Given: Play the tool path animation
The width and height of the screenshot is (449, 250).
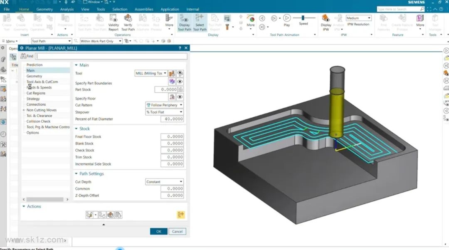Looking at the screenshot, I should point(286,18).
